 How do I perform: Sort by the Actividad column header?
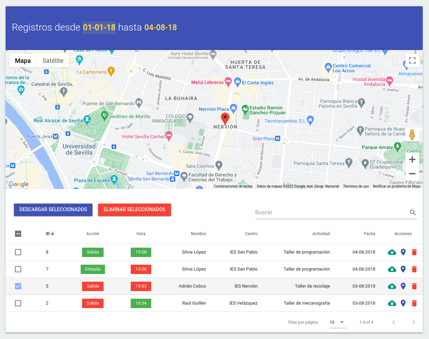pyautogui.click(x=321, y=234)
